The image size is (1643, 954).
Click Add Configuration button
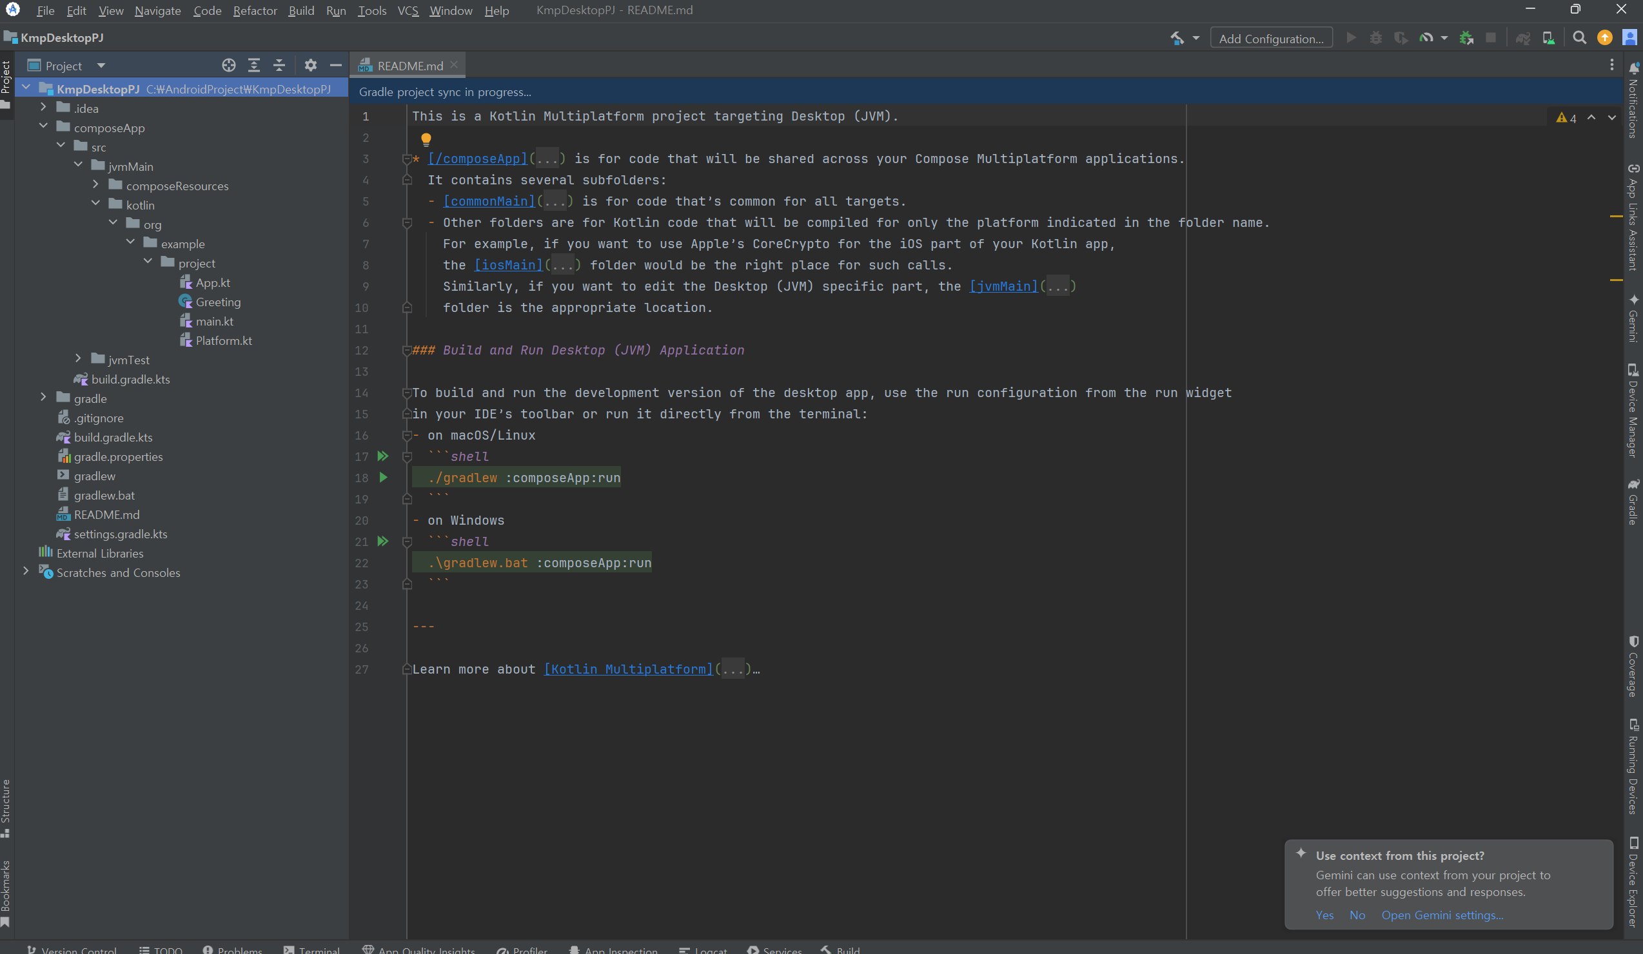tap(1271, 39)
